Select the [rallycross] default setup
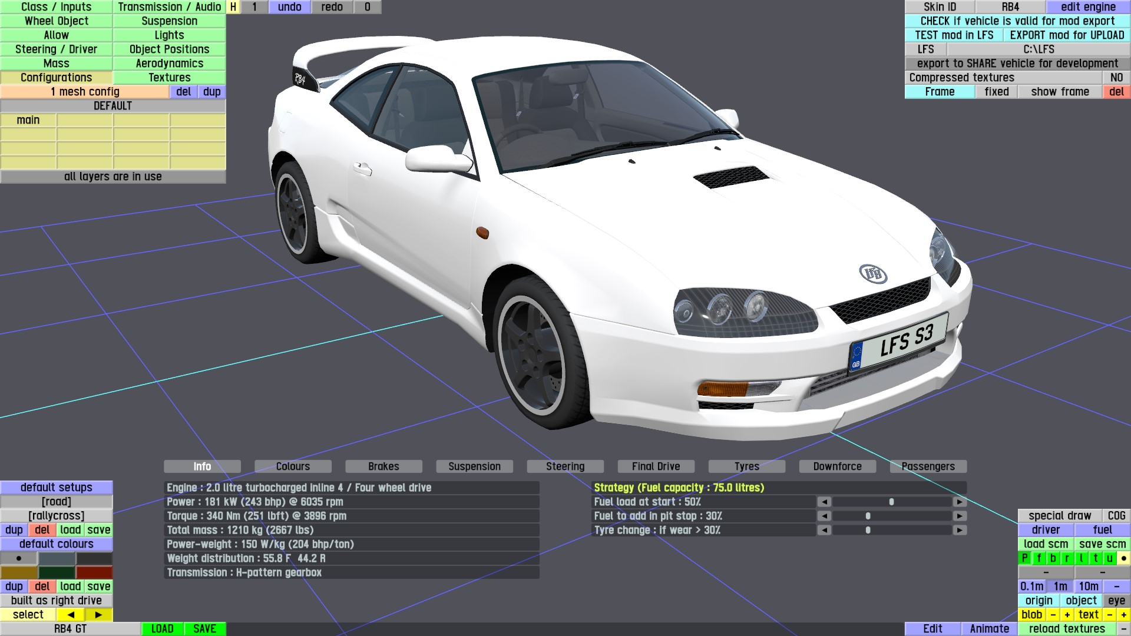This screenshot has height=636, width=1131. (x=57, y=516)
